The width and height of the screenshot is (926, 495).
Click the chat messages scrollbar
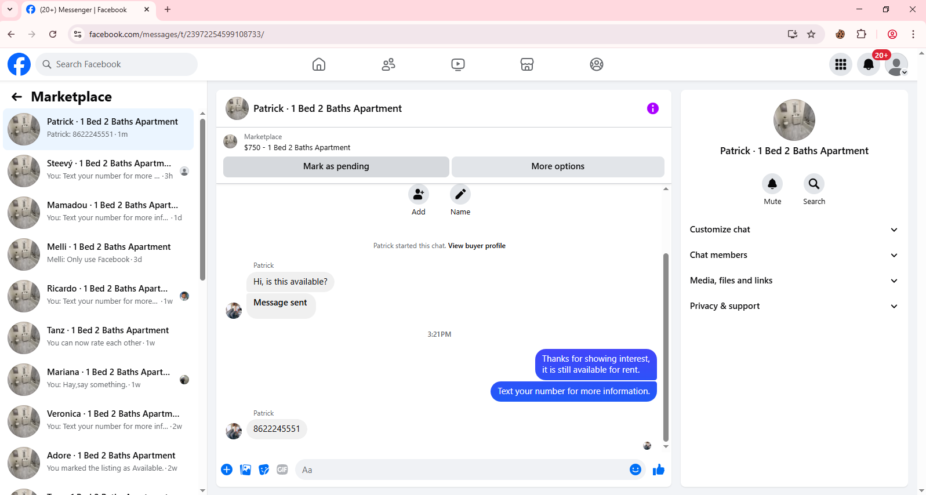click(x=666, y=348)
